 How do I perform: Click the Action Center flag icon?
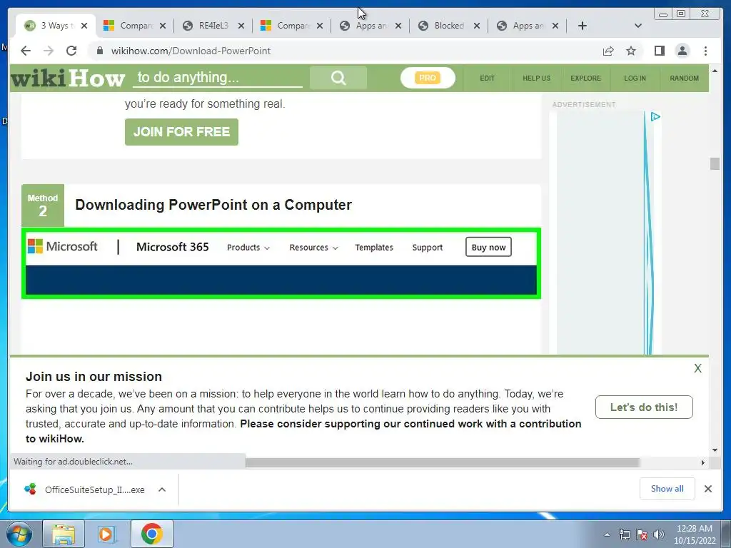pyautogui.click(x=642, y=534)
